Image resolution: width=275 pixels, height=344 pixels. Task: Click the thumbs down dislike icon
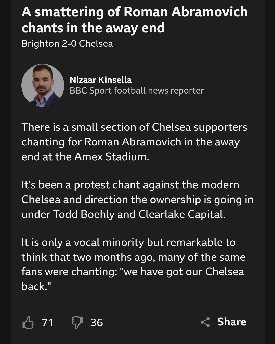point(77,323)
